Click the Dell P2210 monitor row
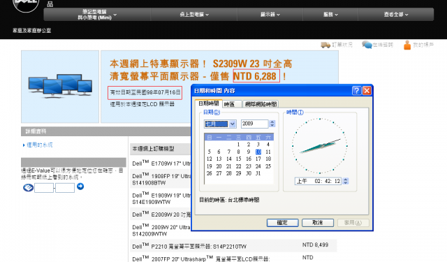 [233, 246]
